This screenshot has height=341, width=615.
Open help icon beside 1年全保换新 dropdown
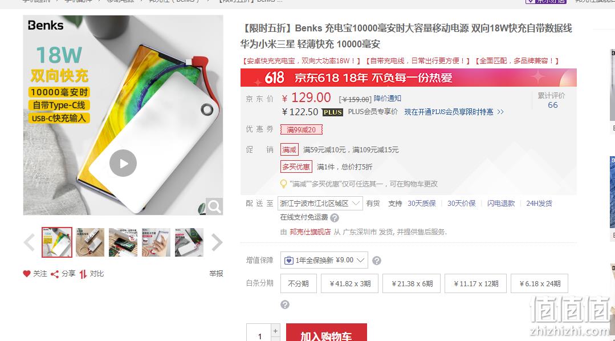[x=377, y=261]
